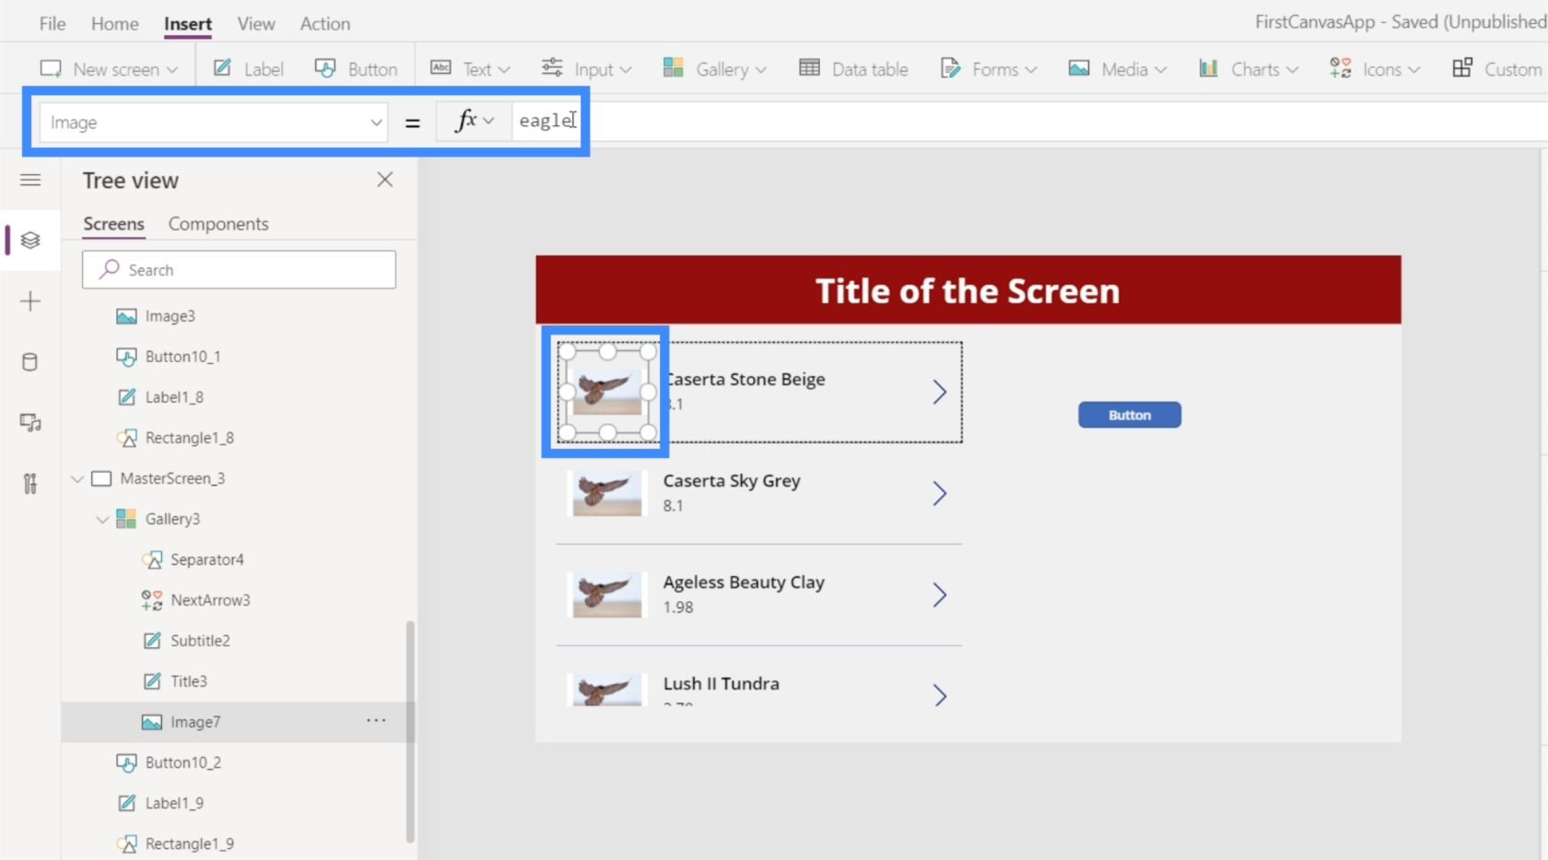Click the tree view Search box

(x=239, y=270)
